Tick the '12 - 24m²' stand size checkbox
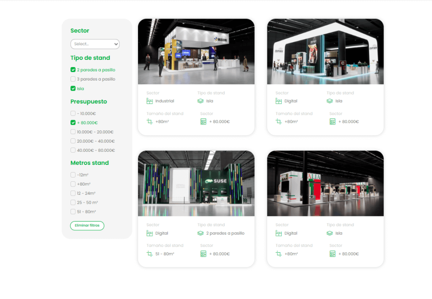 [x=73, y=193]
